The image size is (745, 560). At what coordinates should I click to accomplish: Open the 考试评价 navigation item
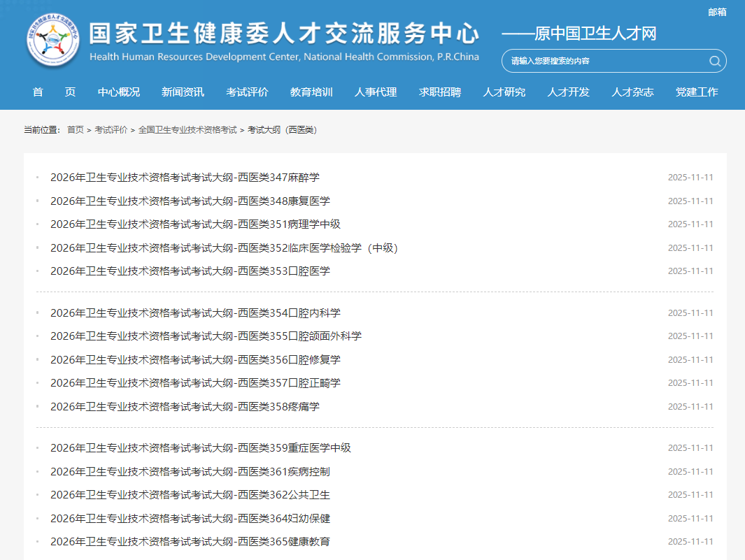pos(247,92)
